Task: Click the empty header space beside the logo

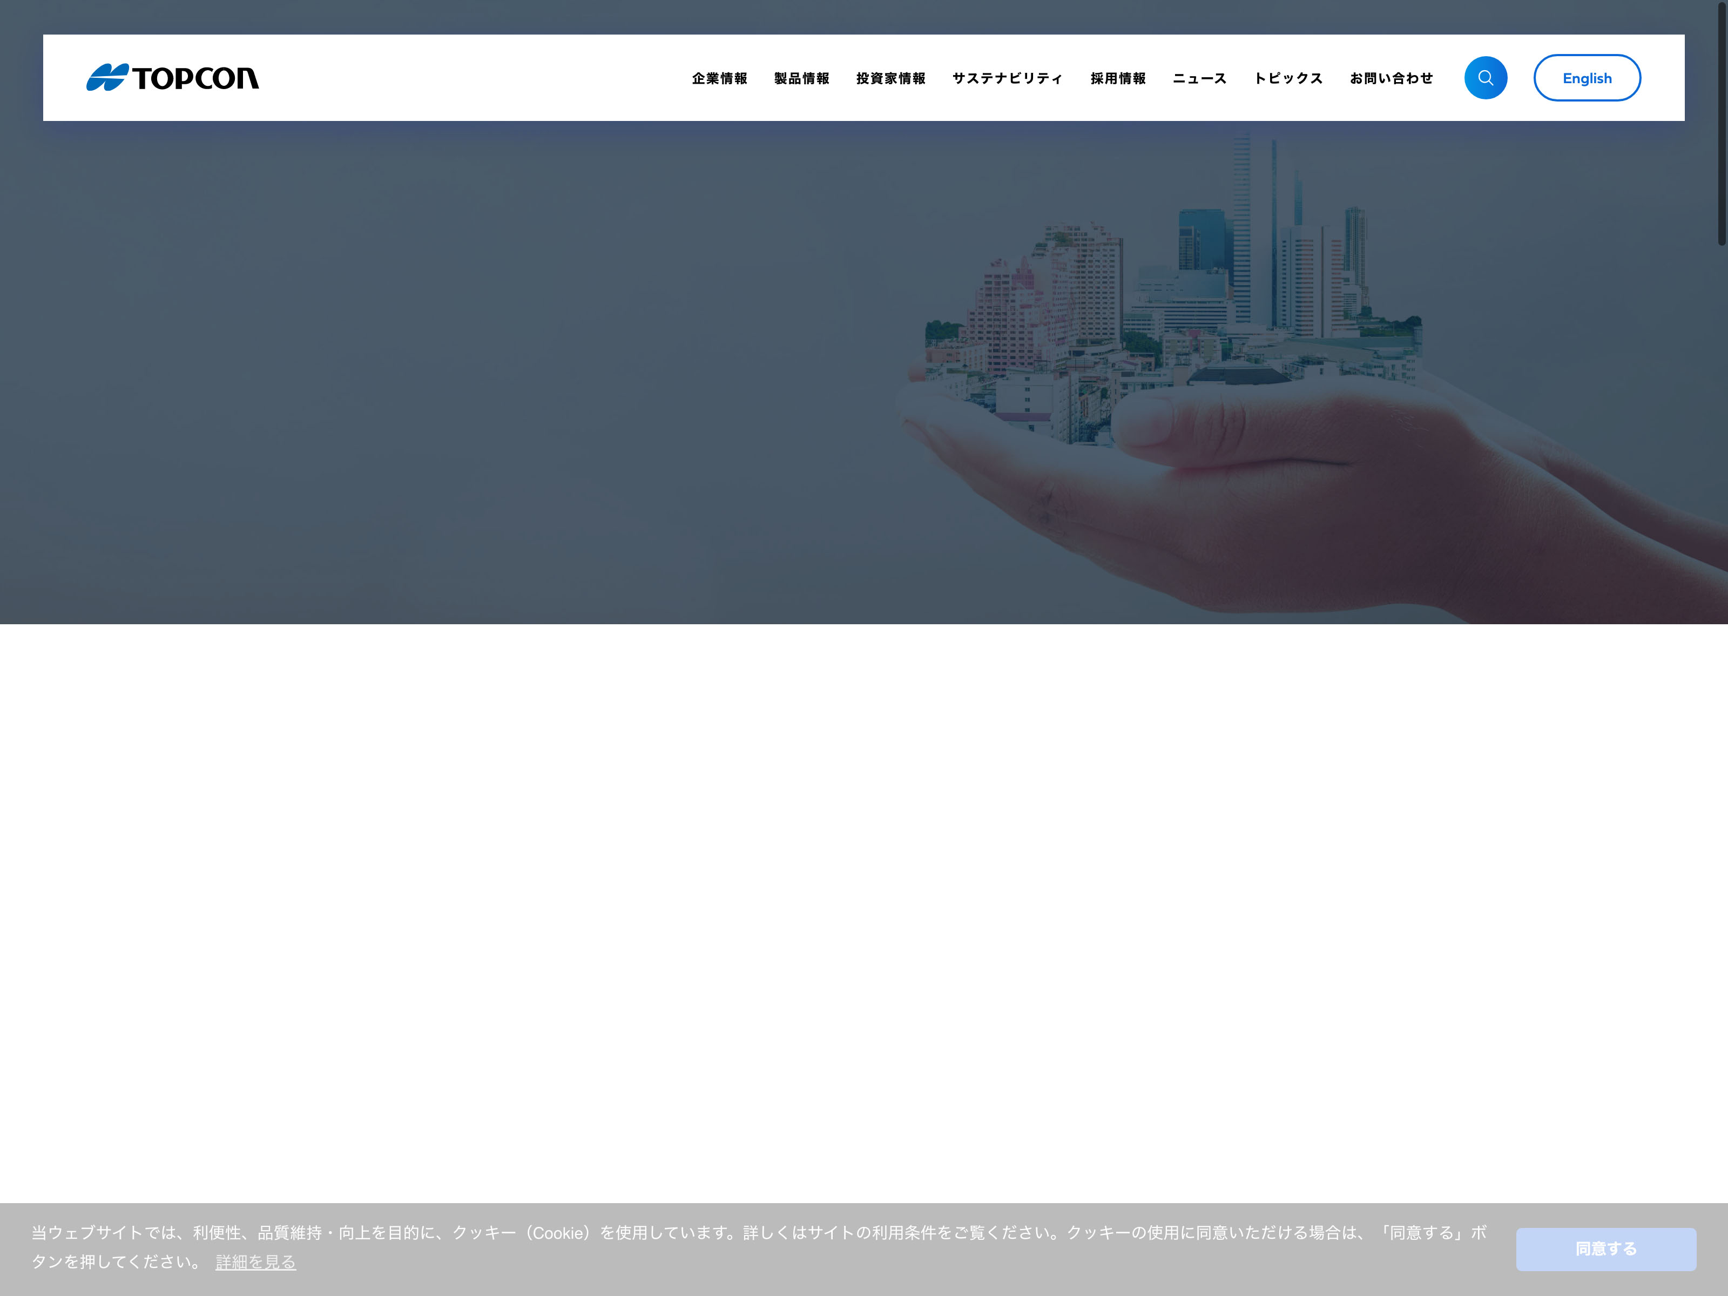Action: pyautogui.click(x=469, y=78)
